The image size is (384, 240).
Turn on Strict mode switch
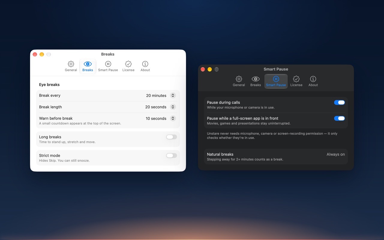[x=172, y=156]
